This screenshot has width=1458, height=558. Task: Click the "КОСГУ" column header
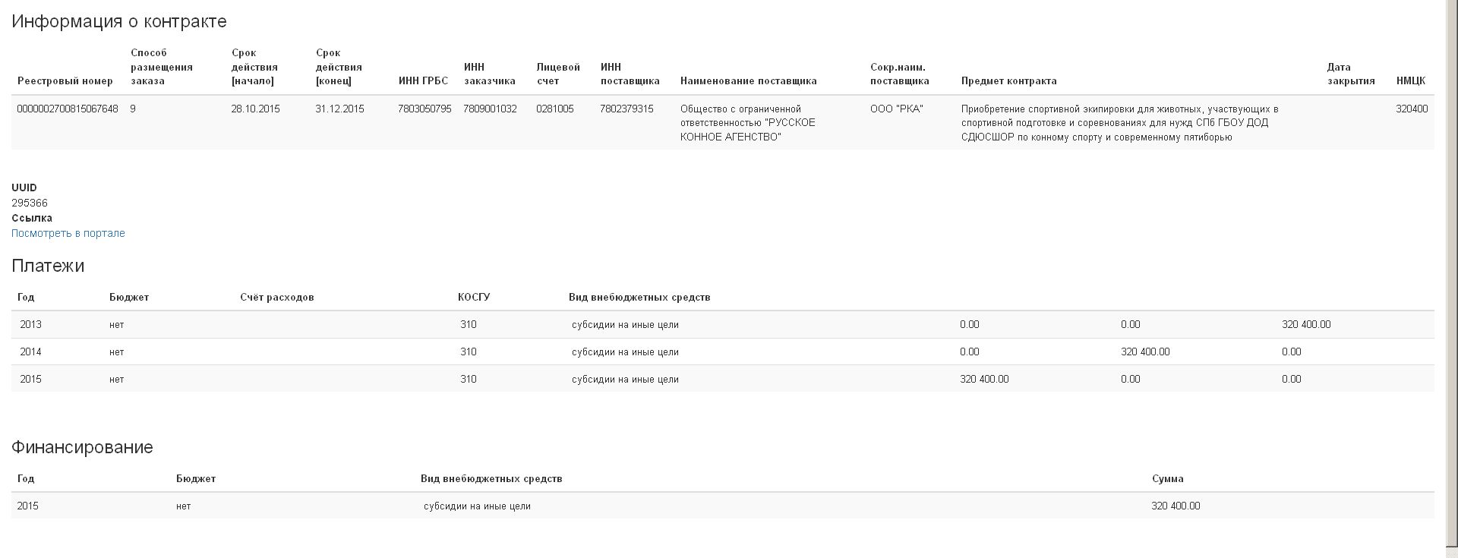474,297
